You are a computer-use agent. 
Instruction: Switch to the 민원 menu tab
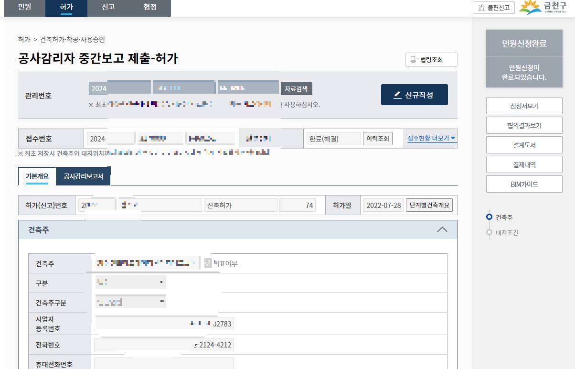24,8
